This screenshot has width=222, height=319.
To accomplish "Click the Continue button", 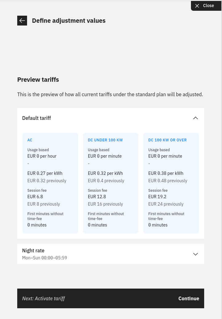I will [188, 298].
